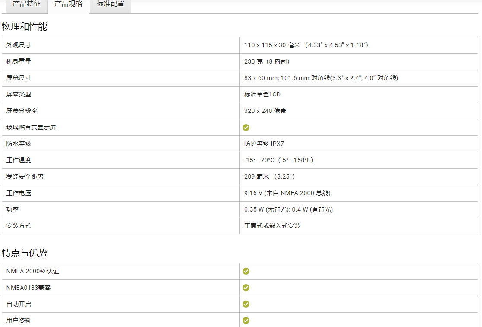482x327 pixels.
Task: Click the 机身重量 row label
Action: tap(19, 62)
